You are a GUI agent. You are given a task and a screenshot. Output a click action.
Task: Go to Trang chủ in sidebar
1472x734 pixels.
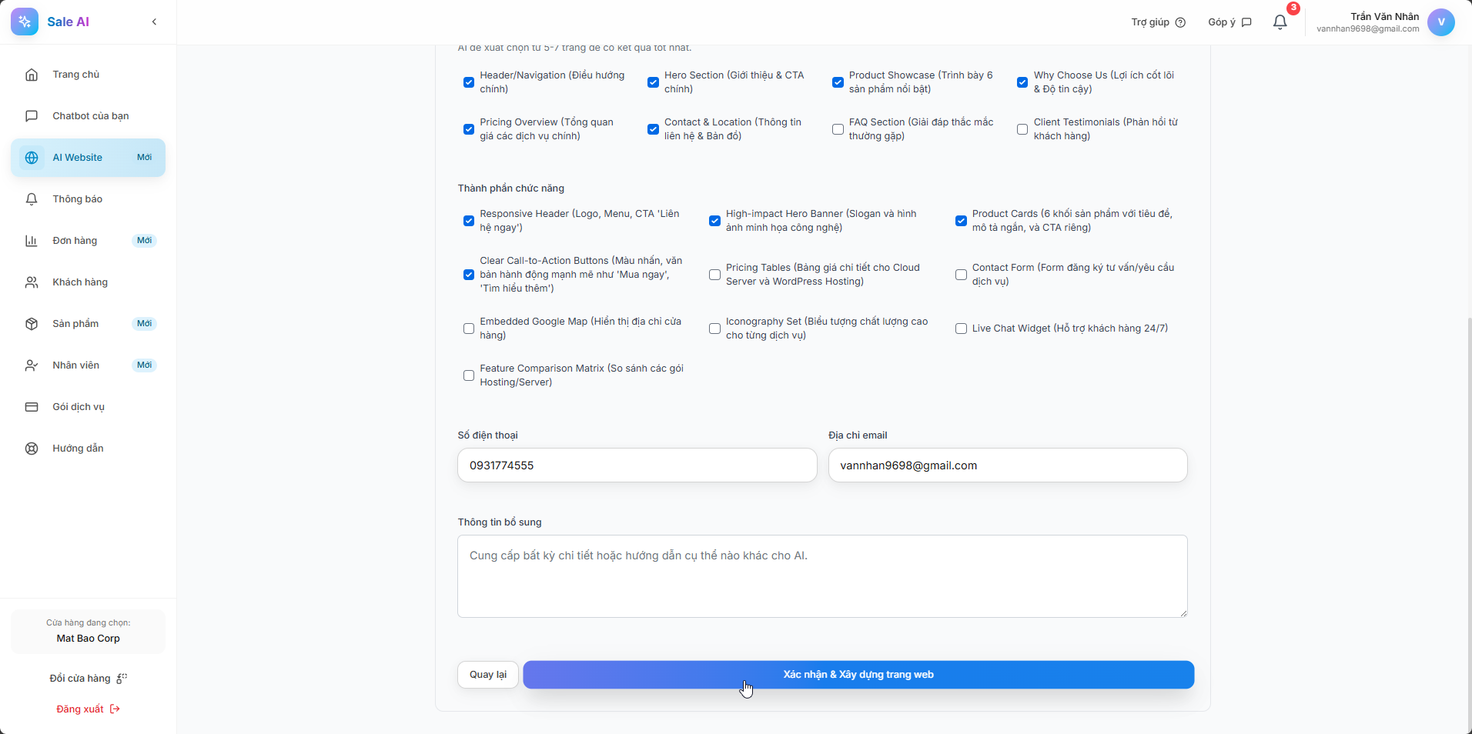(x=76, y=75)
